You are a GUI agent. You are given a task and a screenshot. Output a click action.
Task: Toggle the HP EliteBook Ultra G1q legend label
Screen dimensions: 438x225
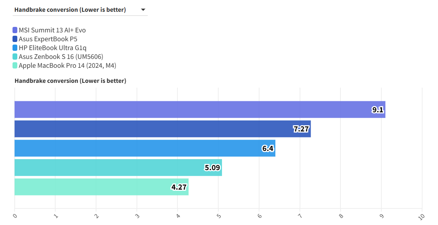click(x=53, y=48)
